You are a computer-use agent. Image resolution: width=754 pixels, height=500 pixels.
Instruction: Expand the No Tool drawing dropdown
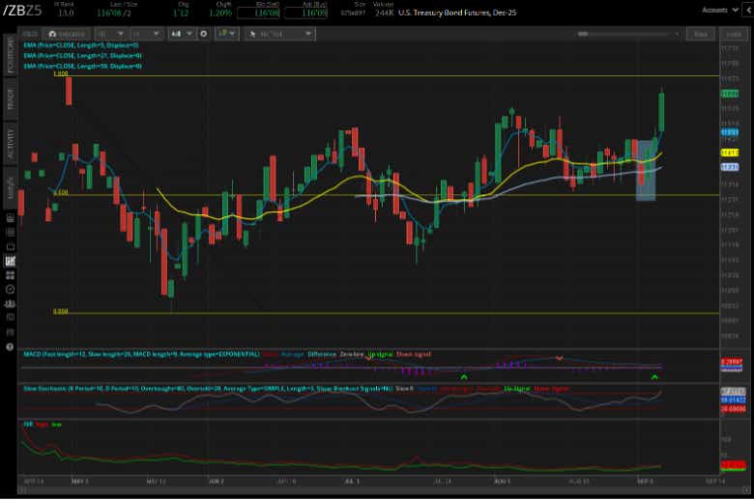[280, 34]
